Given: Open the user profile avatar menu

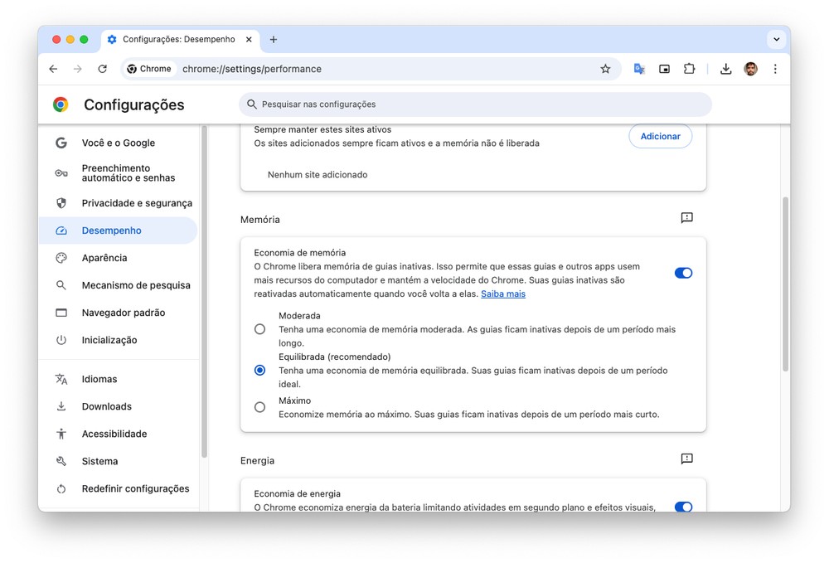Looking at the screenshot, I should coord(750,69).
